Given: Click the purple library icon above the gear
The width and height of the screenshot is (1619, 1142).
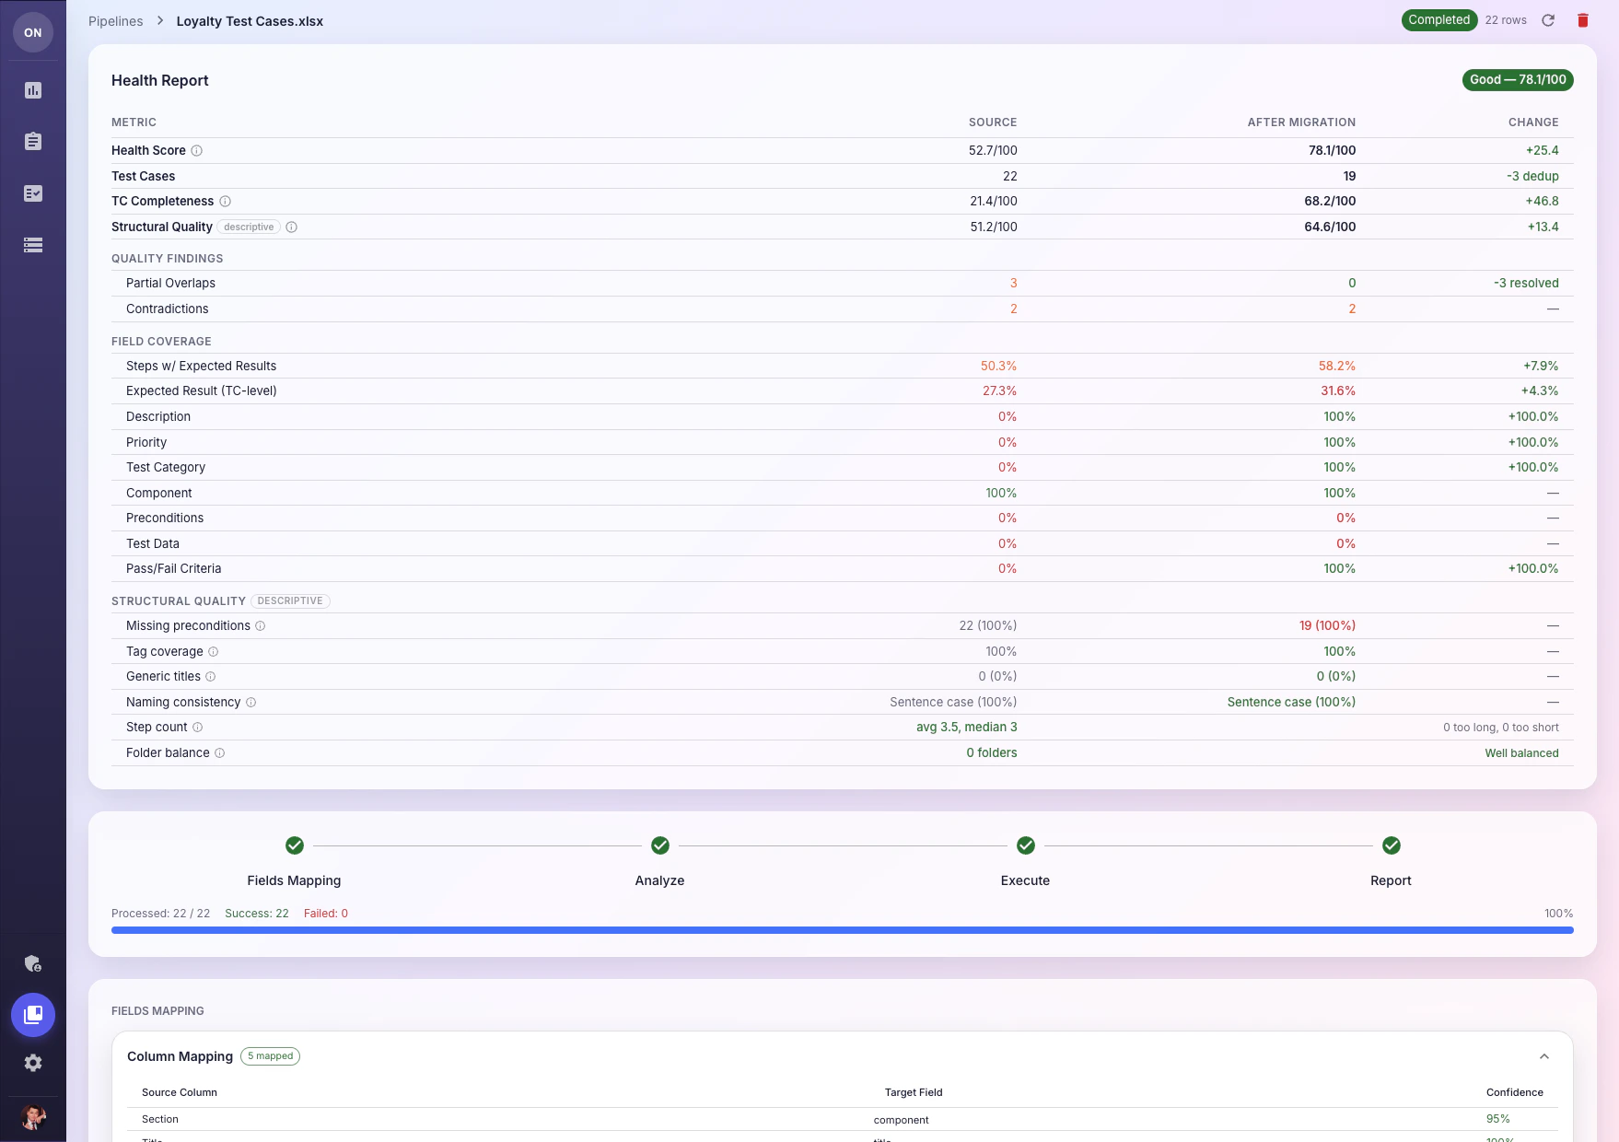Looking at the screenshot, I should click(x=33, y=1015).
